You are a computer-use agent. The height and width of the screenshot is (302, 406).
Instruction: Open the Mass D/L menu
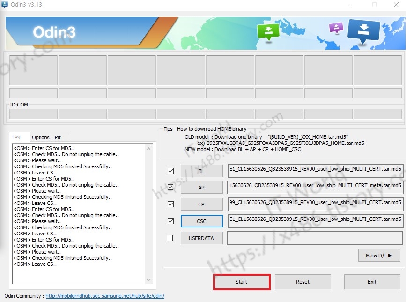pos(379,256)
